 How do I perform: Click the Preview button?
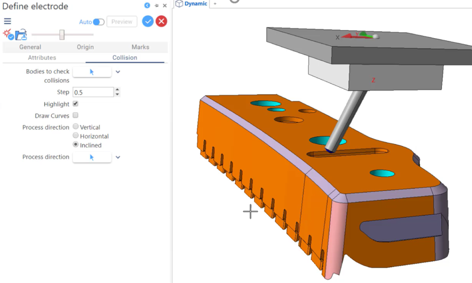(122, 22)
